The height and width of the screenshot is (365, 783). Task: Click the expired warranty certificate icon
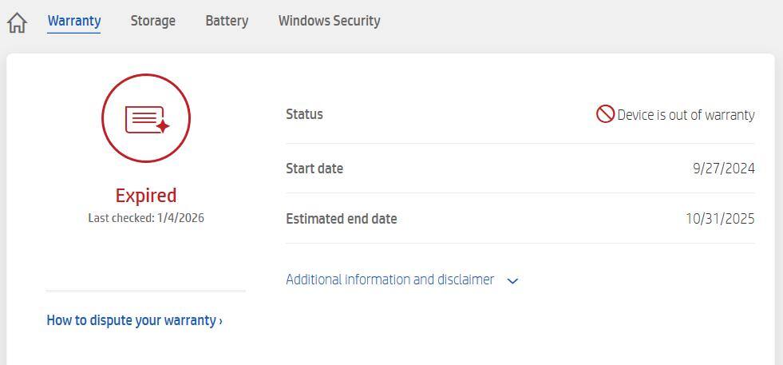click(146, 119)
